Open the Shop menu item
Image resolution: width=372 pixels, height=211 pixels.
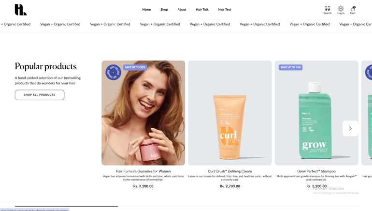point(164,10)
